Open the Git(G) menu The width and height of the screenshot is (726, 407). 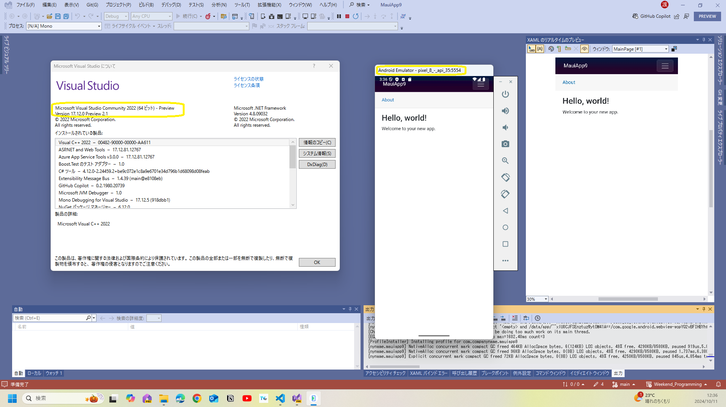click(92, 5)
